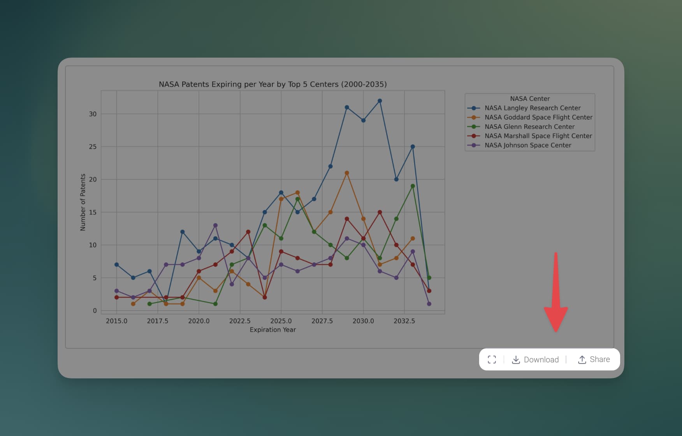Click the Expiration Year axis label
The image size is (682, 436).
coord(272,330)
